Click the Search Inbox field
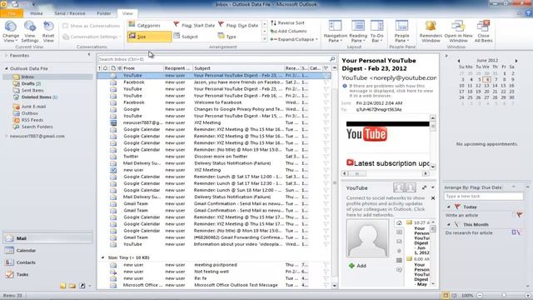 213,59
